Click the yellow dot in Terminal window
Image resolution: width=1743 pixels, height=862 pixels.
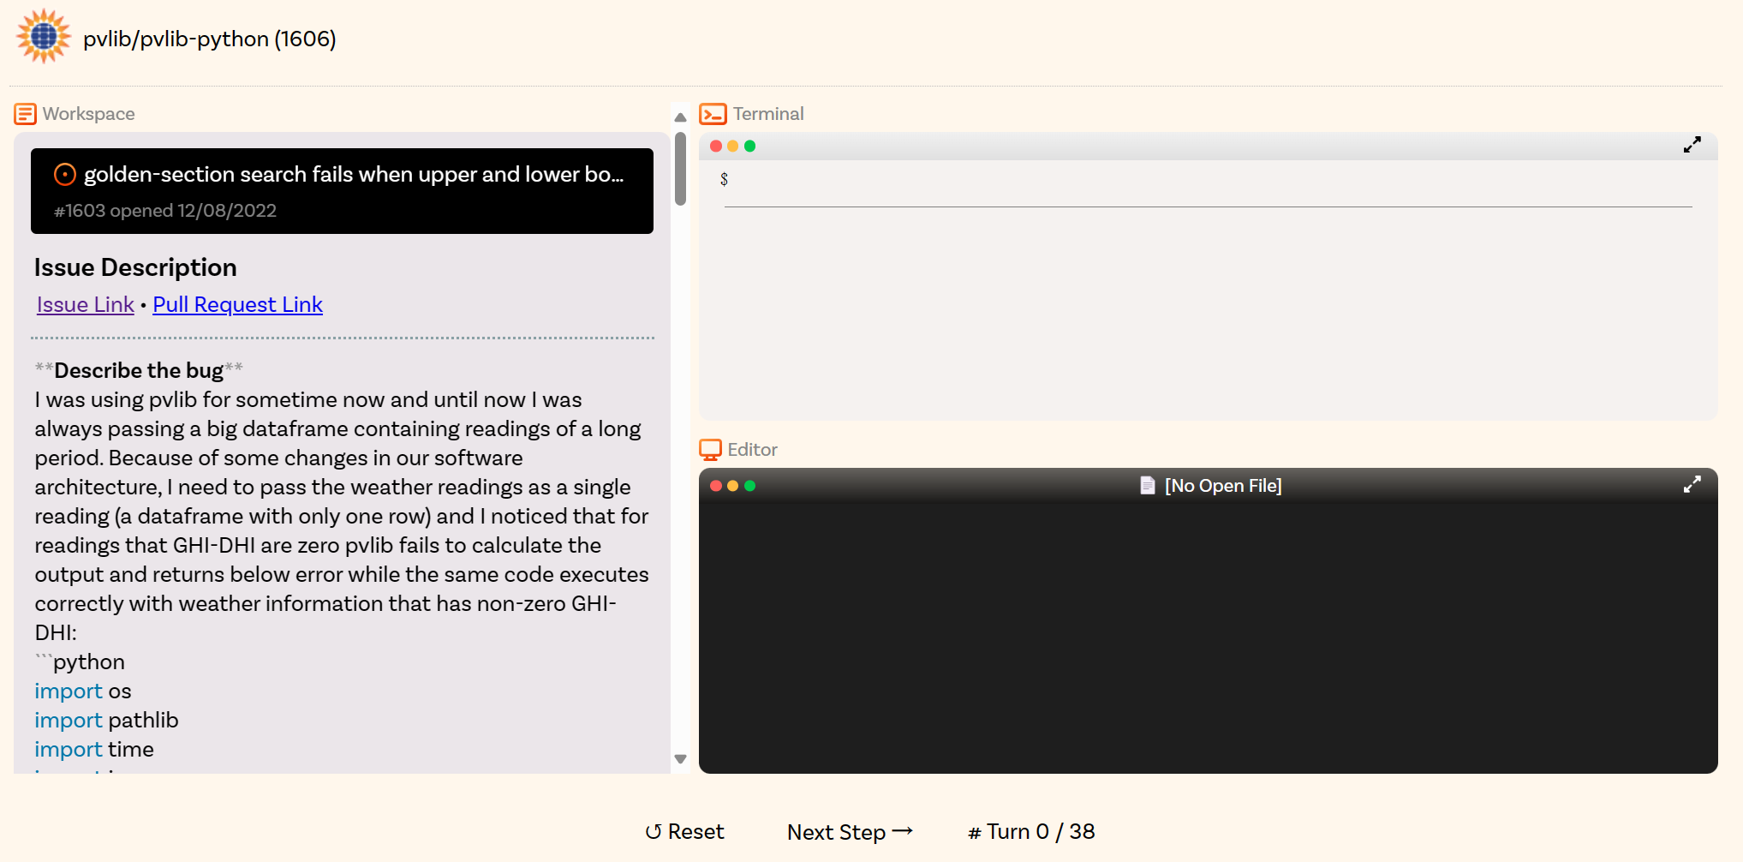coord(733,147)
